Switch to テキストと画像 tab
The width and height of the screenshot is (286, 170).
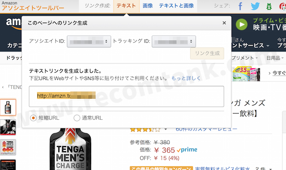coord(176,6)
